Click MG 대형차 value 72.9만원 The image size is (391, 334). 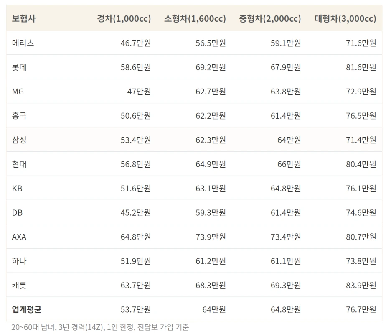pyautogui.click(x=361, y=92)
